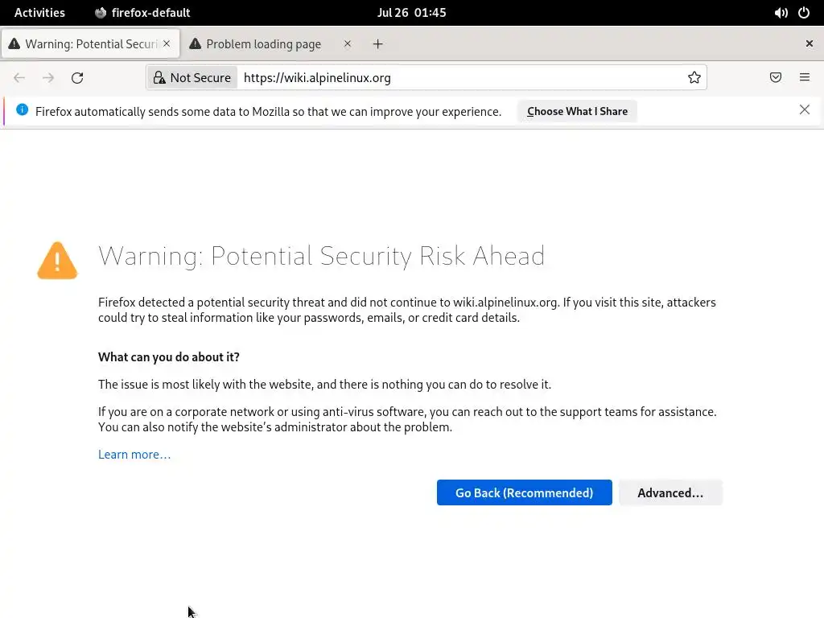
Task: Click the Advanced… button
Action: pyautogui.click(x=670, y=492)
